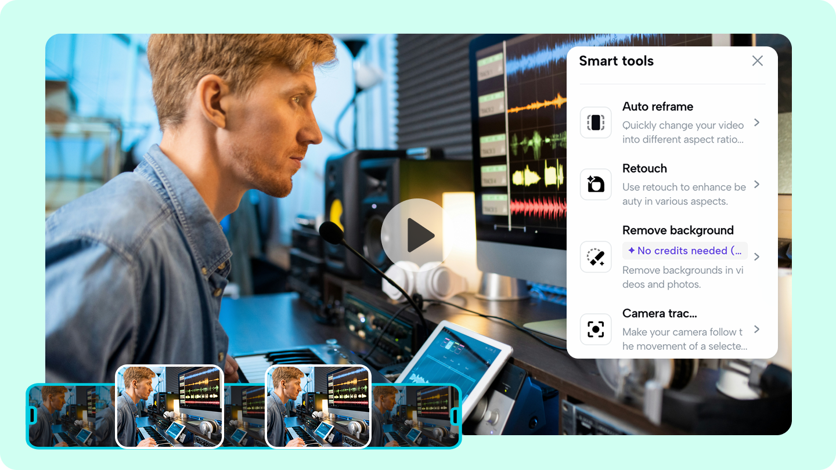Click the "No credits needed" badge
The width and height of the screenshot is (836, 470).
pyautogui.click(x=685, y=251)
